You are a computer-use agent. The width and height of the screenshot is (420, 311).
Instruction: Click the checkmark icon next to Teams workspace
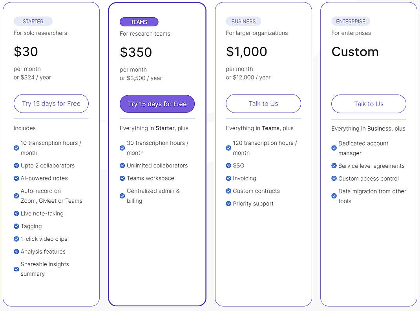(122, 178)
